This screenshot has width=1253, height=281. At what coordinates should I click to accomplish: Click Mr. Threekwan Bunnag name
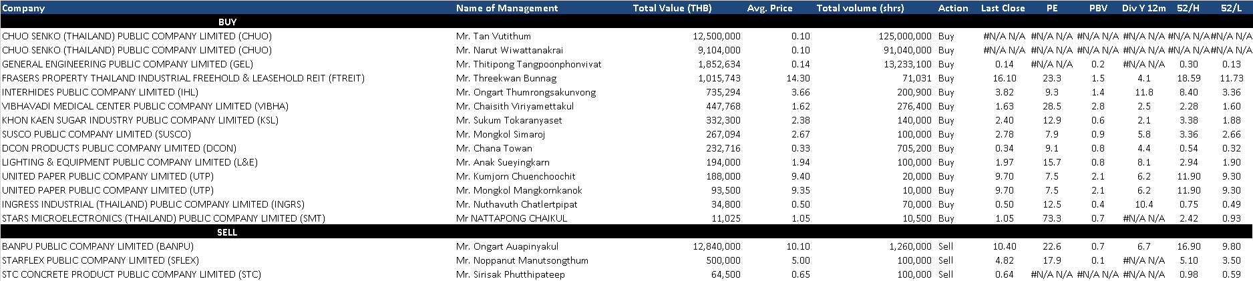tap(496, 78)
